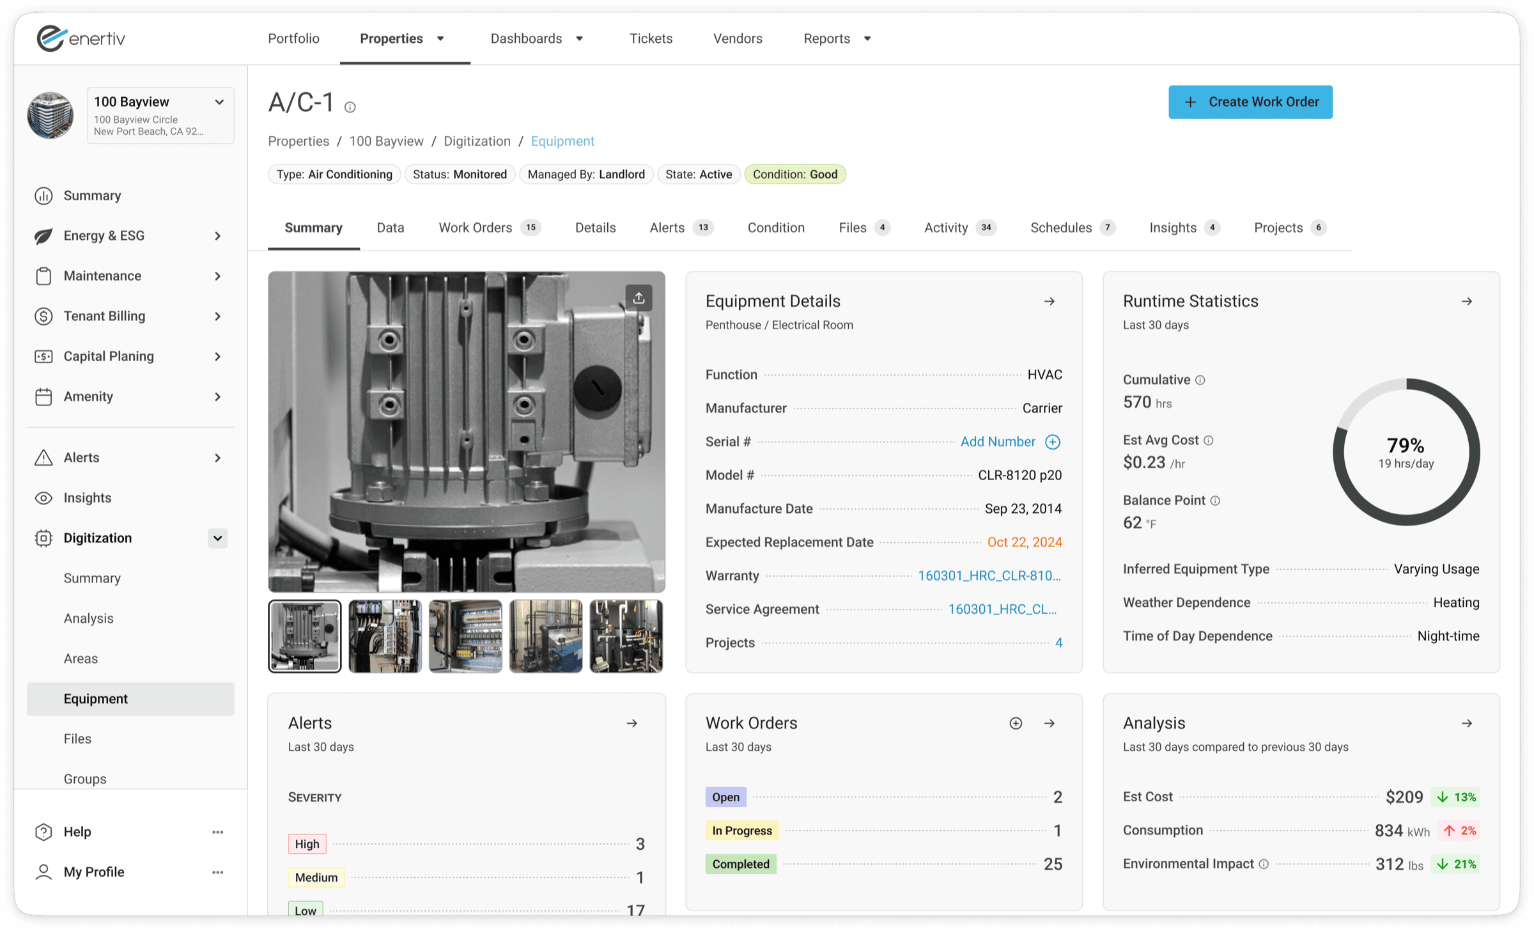
Task: Switch to the Schedules tab
Action: pos(1073,228)
